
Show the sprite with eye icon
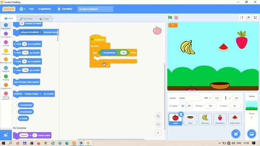[x=183, y=106]
